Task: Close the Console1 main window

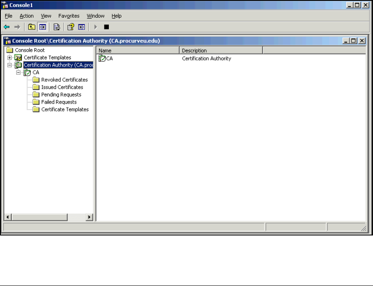Action: click(x=366, y=5)
